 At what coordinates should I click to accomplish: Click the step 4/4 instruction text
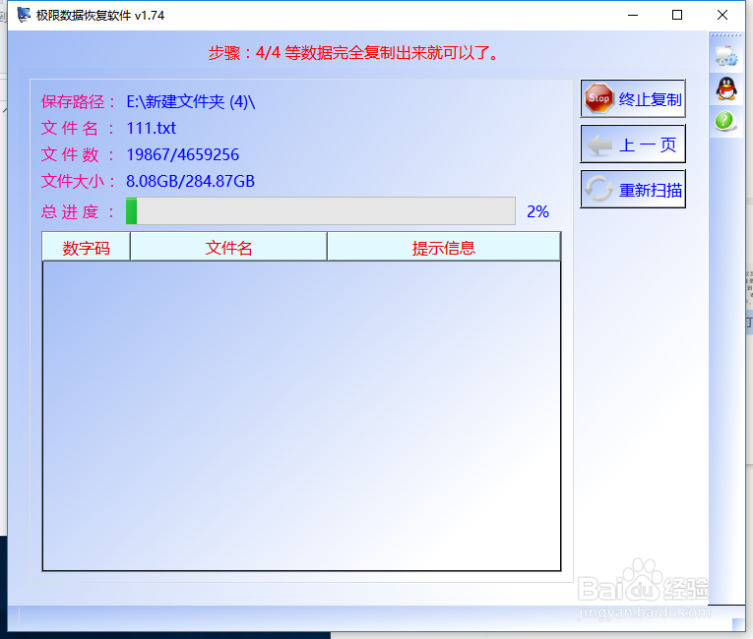353,52
